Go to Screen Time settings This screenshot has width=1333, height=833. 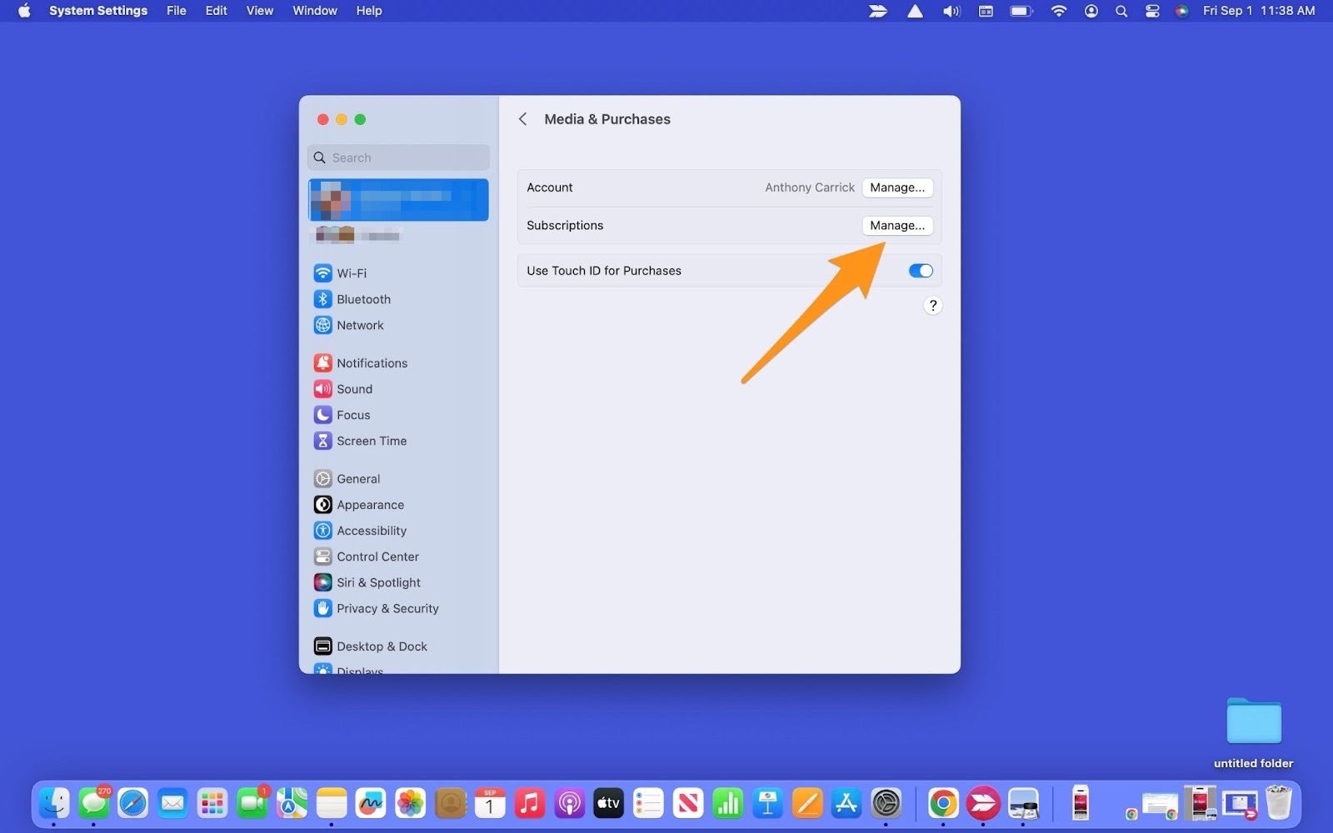coord(371,441)
